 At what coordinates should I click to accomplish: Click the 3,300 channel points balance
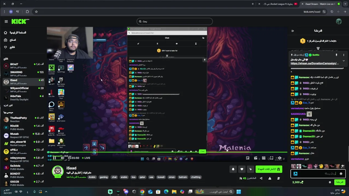297,182
